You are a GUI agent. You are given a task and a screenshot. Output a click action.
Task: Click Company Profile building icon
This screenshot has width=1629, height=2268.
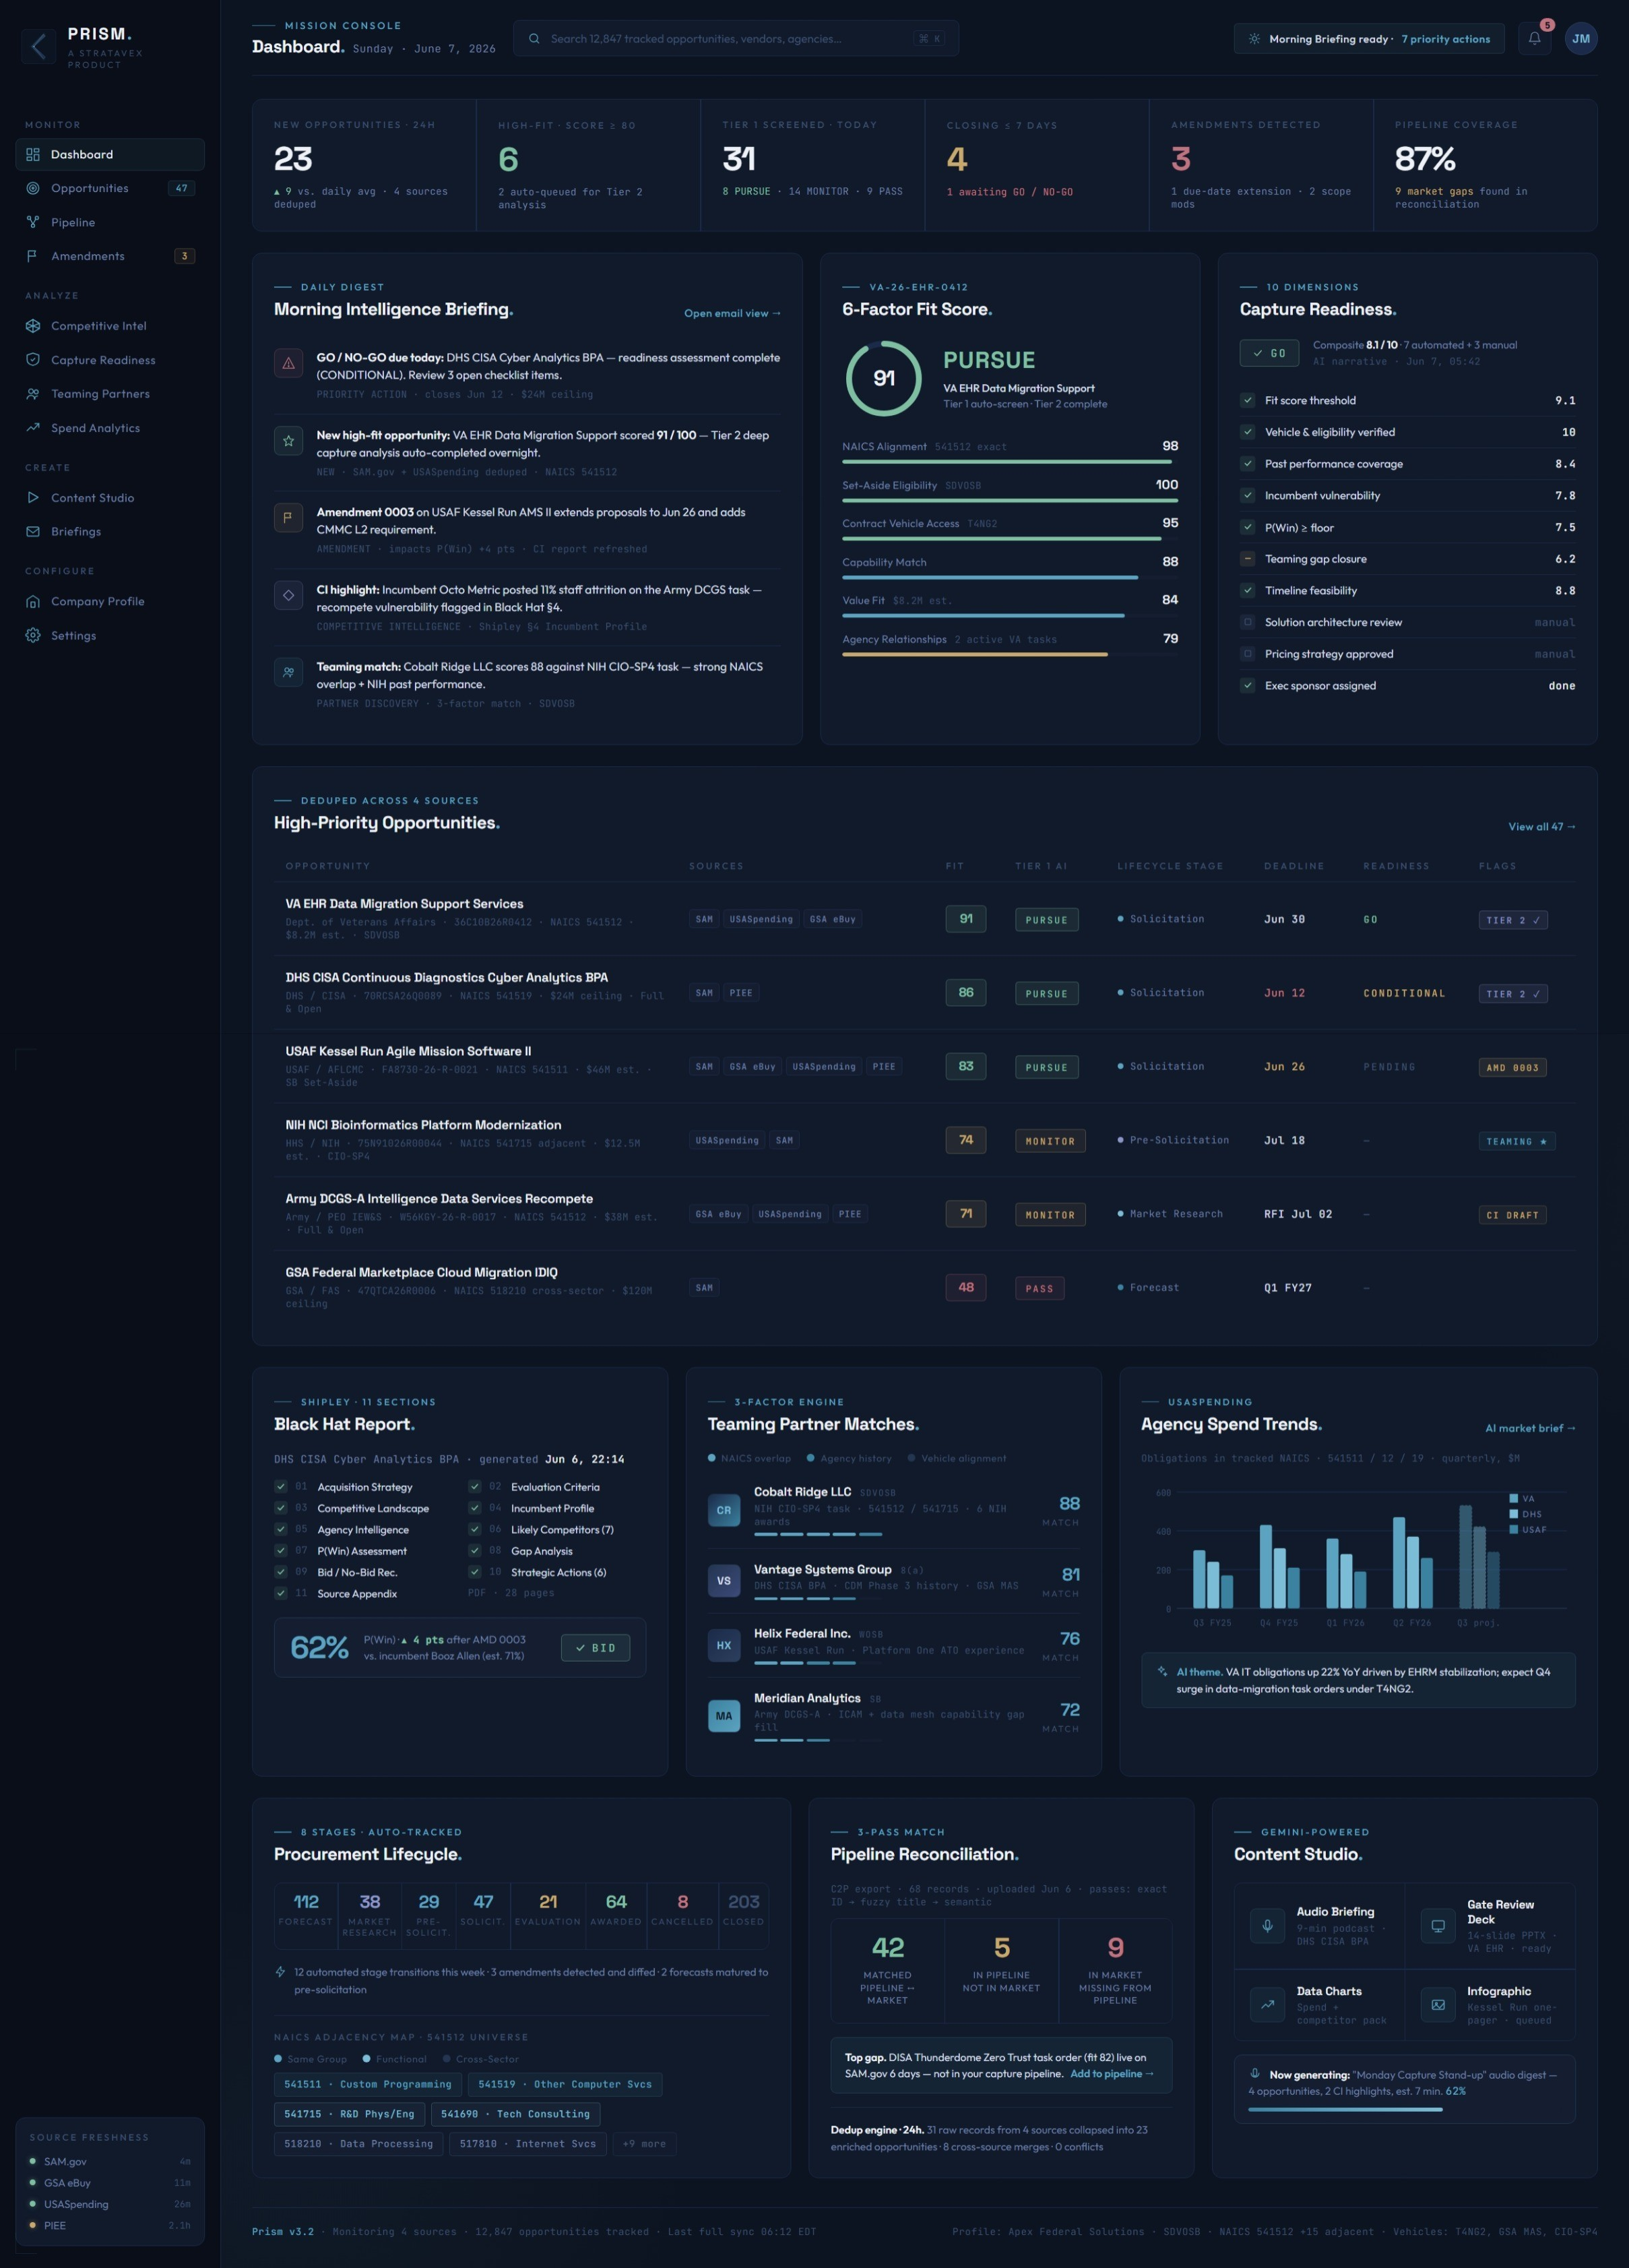(x=33, y=602)
